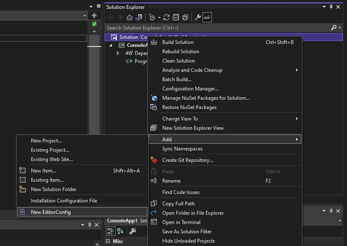Open Pending Changes Filter dropdown arrow
The image size is (347, 246).
click(159, 17)
